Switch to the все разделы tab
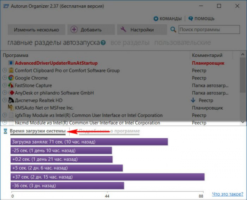The height and width of the screenshot is (200, 247). point(130,42)
